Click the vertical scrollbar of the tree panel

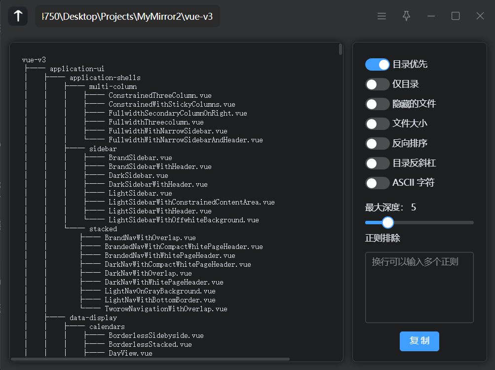(341, 49)
